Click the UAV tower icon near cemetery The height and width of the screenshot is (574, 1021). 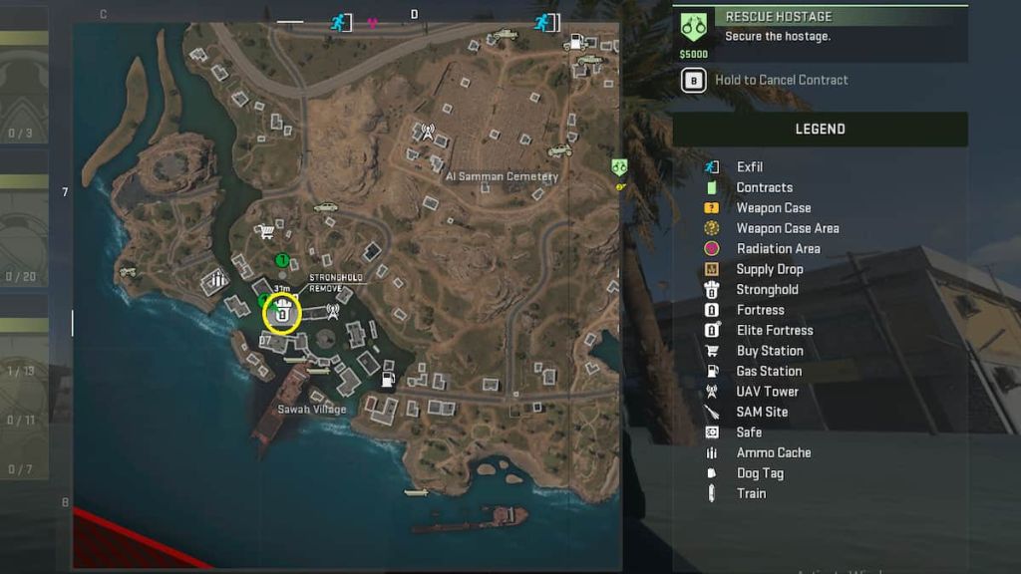point(427,132)
